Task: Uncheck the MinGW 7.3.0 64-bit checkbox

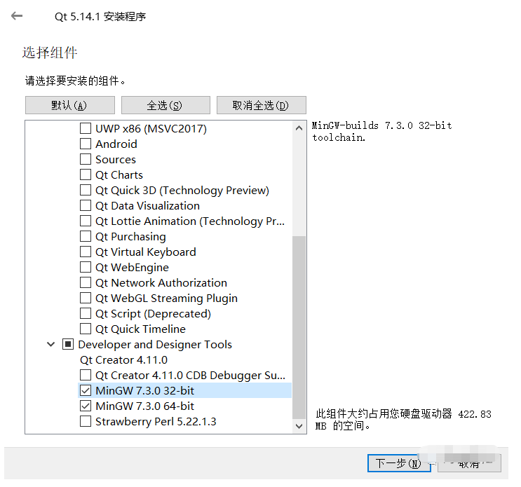Action: point(86,406)
